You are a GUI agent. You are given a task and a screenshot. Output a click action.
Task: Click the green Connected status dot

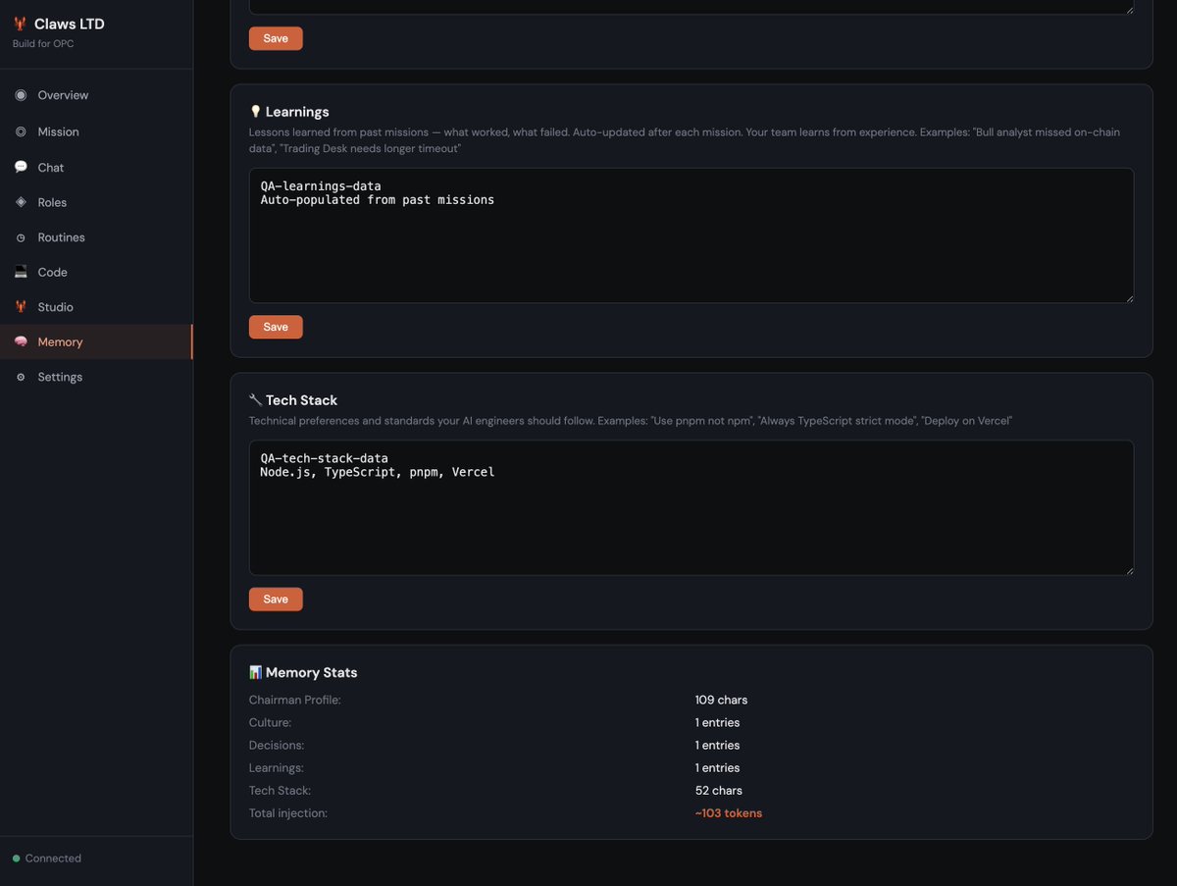point(16,859)
